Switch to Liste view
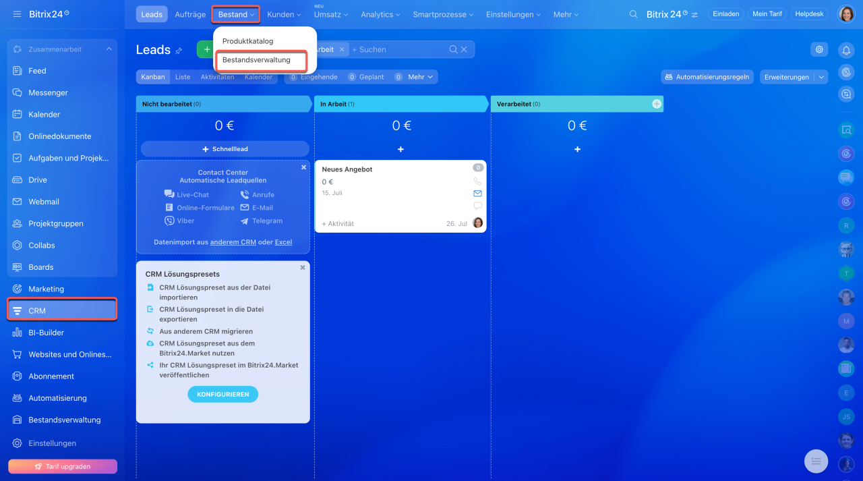863x481 pixels. tap(183, 77)
